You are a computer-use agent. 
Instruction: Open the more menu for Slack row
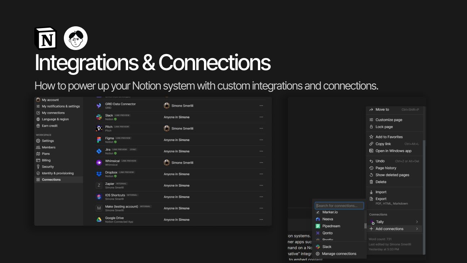261,117
